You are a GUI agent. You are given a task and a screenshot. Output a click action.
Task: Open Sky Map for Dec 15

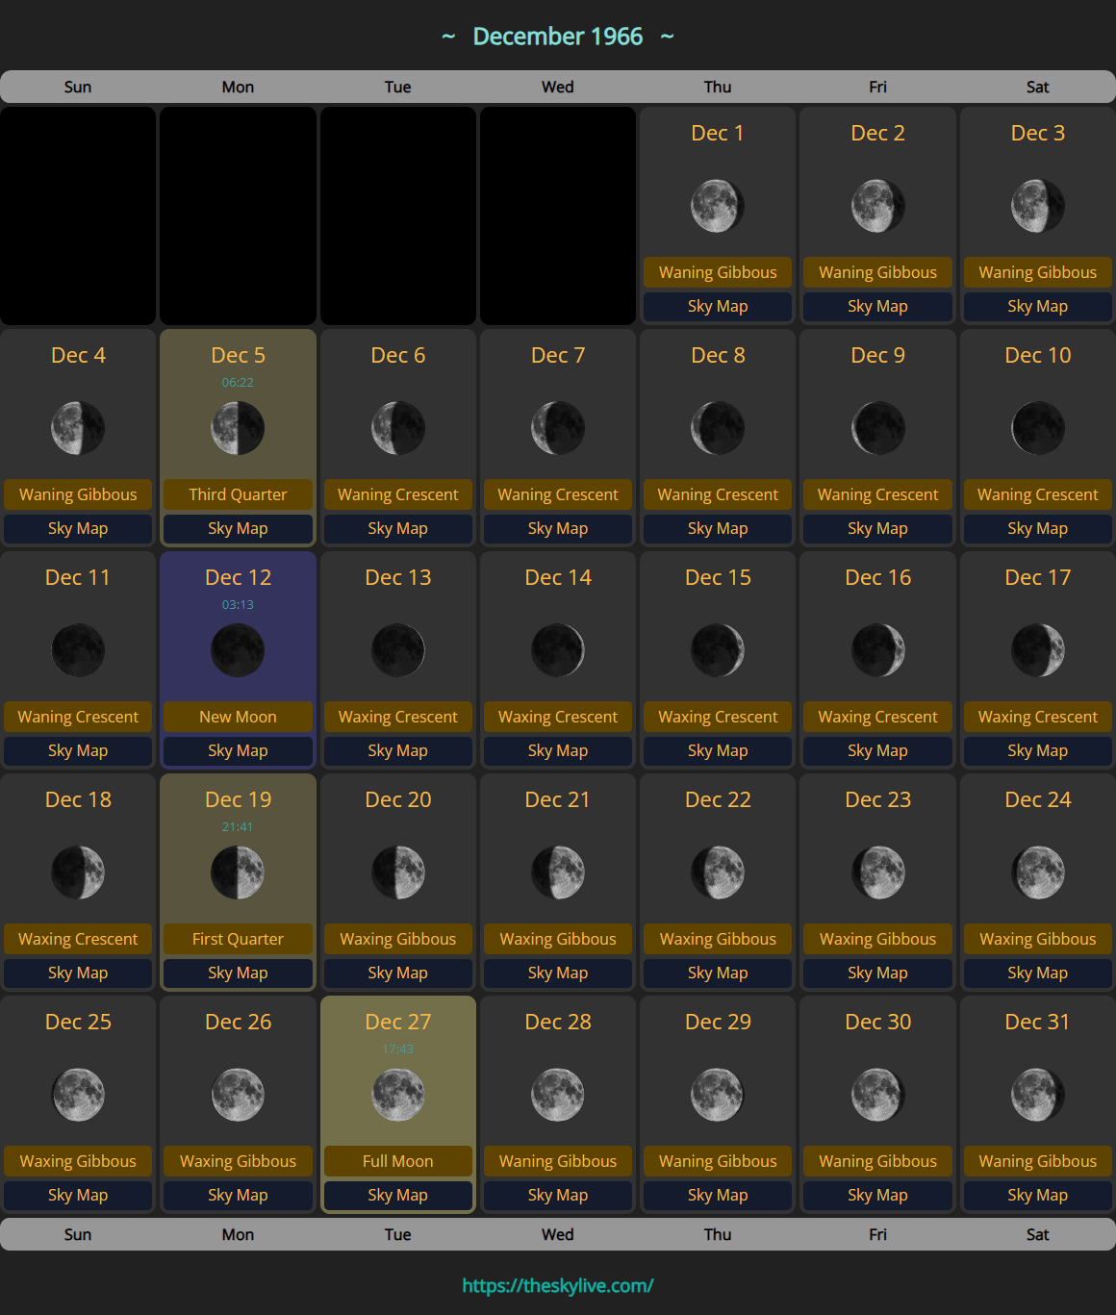click(x=718, y=750)
